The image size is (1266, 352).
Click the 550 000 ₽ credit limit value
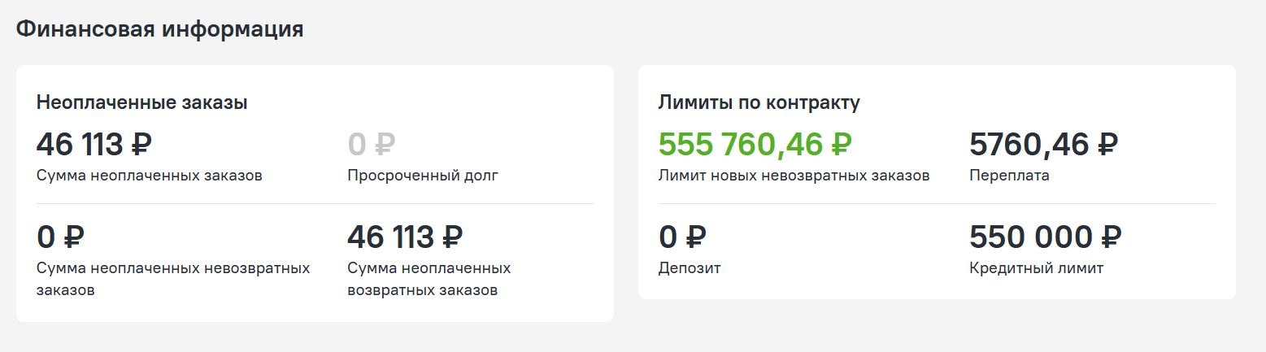pyautogui.click(x=1046, y=237)
